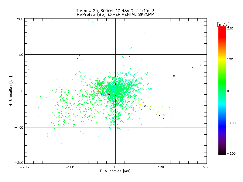Click the green X marker near the top border
Image resolution: width=243 pixels, height=182 pixels.
(93, 22)
